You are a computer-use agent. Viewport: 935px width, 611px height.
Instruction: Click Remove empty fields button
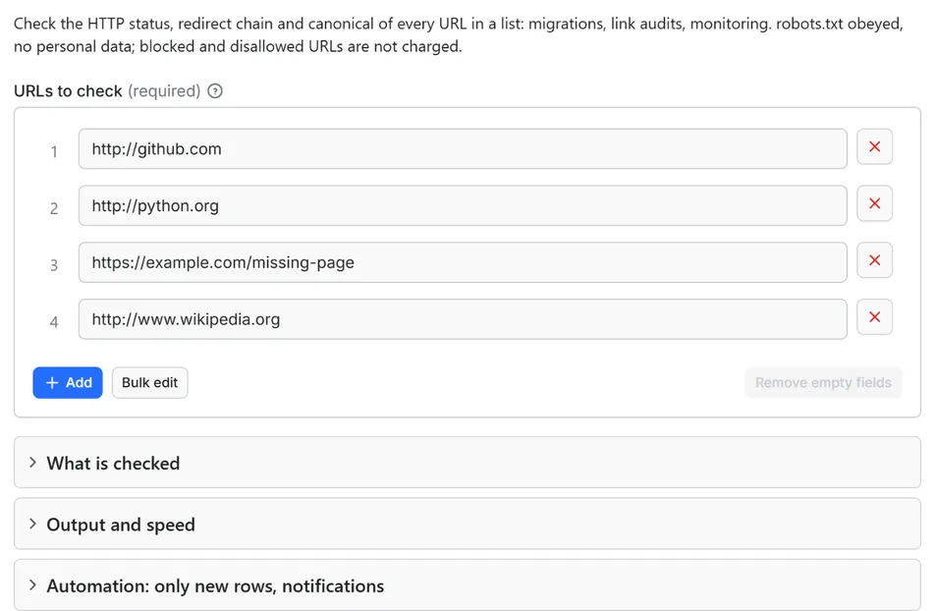823,382
